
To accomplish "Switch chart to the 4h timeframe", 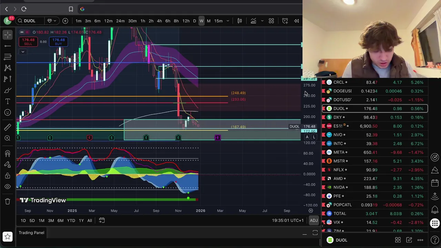I will (x=159, y=21).
